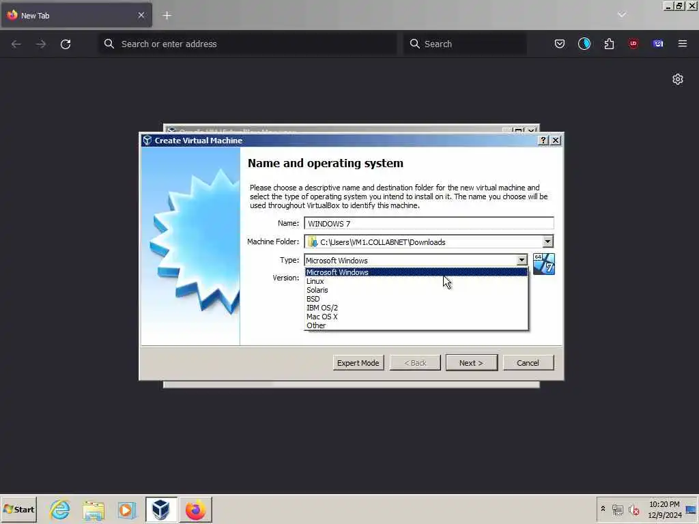Select Microsoft Windows in the Type list
This screenshot has height=524, width=699.
(416, 272)
